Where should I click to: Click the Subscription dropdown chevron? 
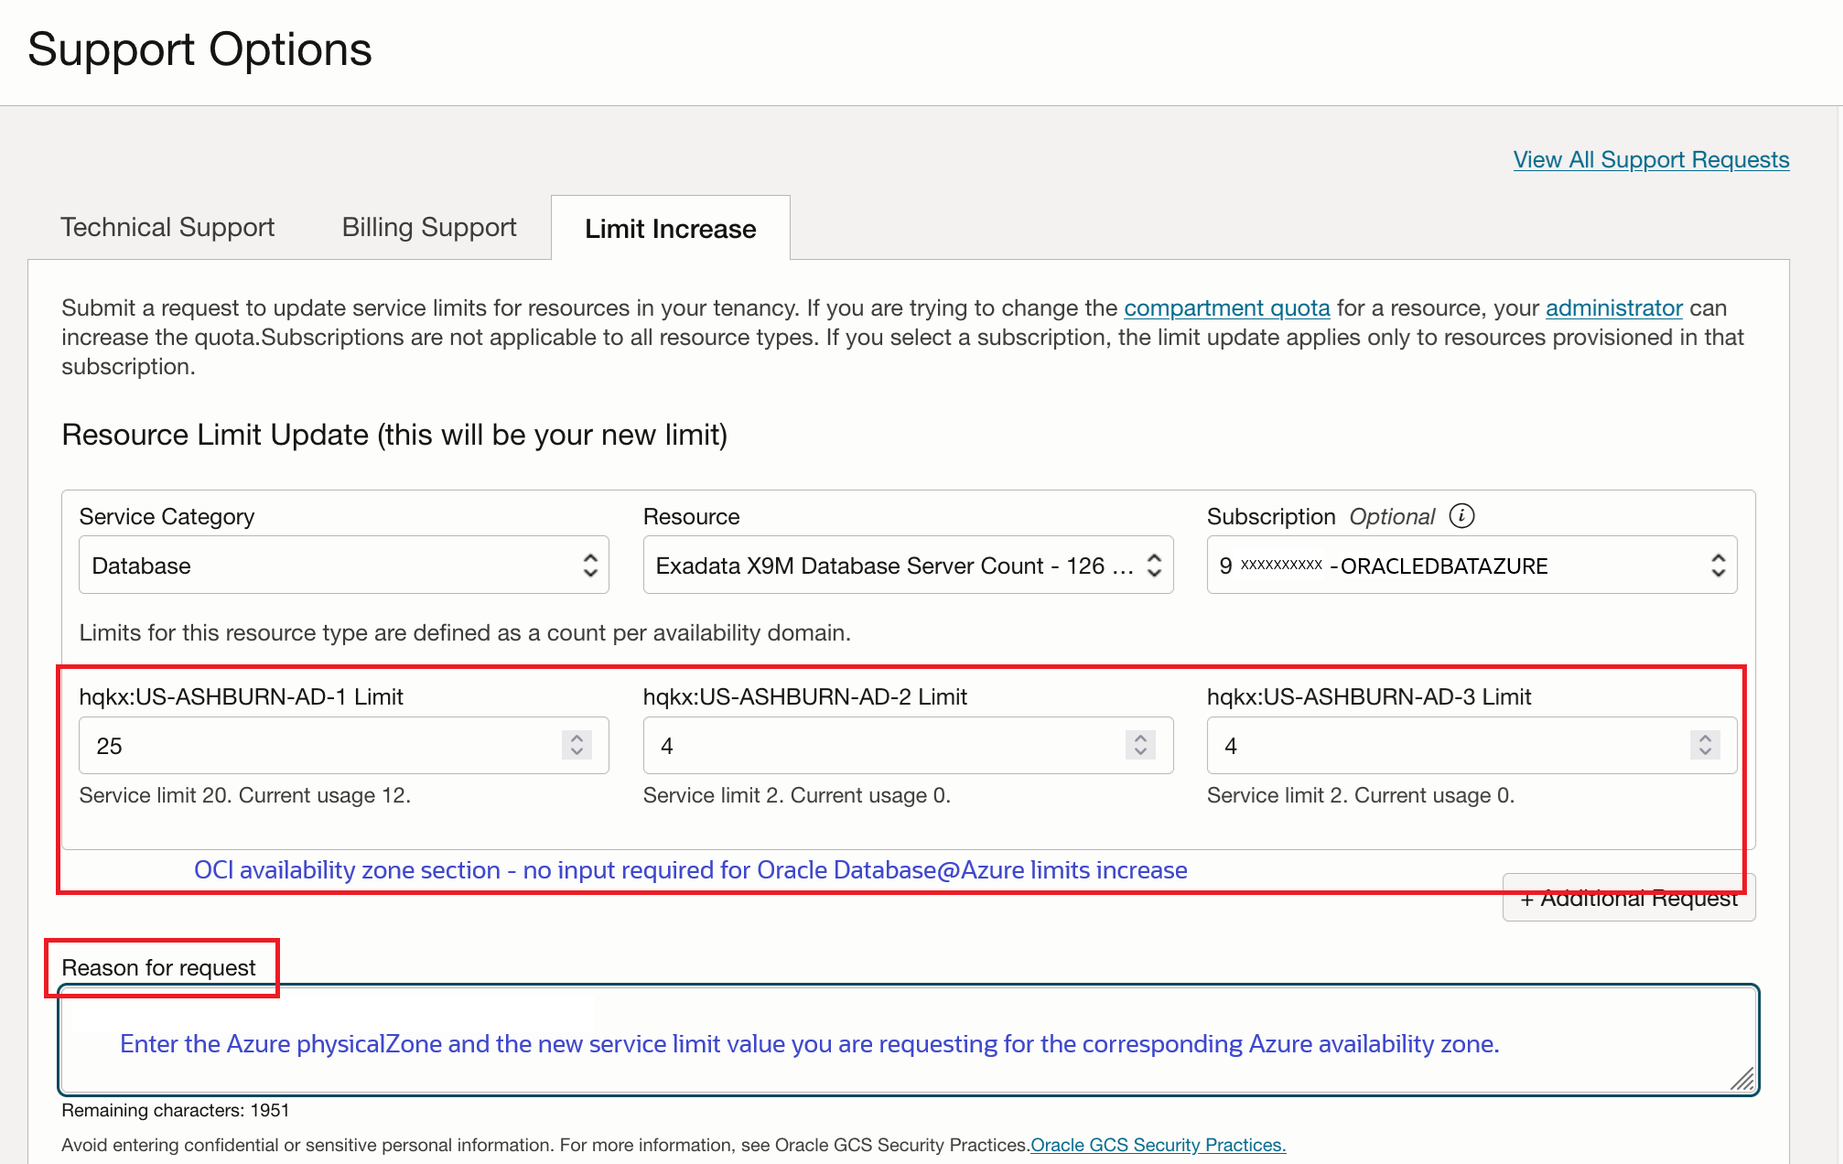1718,565
